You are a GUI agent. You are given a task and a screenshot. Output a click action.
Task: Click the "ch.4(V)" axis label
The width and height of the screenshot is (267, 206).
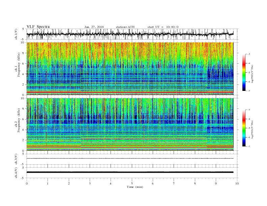click(16, 173)
